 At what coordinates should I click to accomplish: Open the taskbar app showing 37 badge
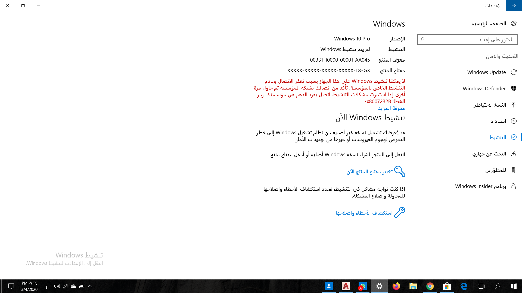pos(362,286)
